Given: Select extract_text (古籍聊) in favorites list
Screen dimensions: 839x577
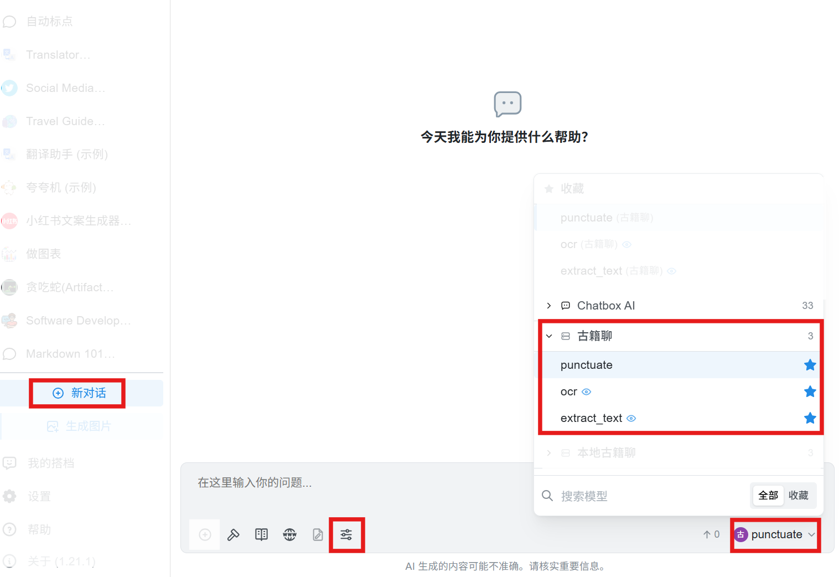Looking at the screenshot, I should click(679, 271).
